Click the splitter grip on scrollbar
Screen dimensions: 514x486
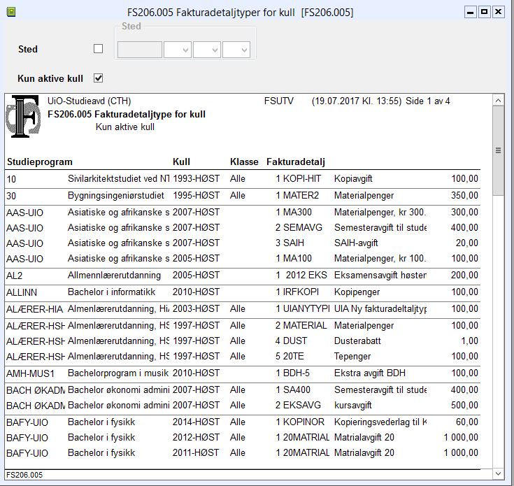[498, 151]
